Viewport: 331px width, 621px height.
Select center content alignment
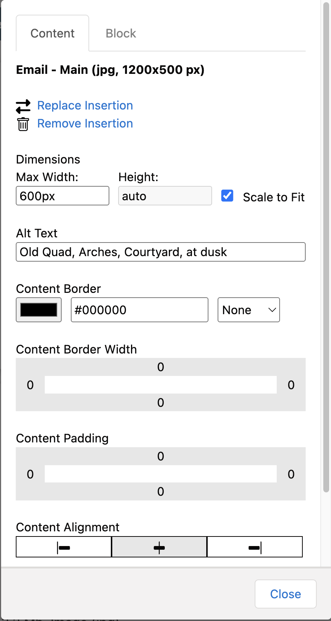pyautogui.click(x=159, y=547)
